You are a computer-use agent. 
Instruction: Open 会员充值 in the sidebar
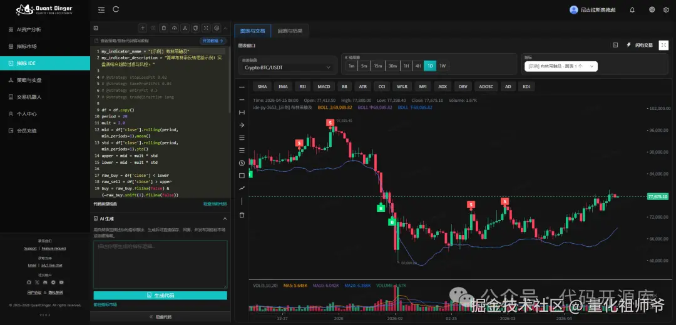pyautogui.click(x=45, y=131)
